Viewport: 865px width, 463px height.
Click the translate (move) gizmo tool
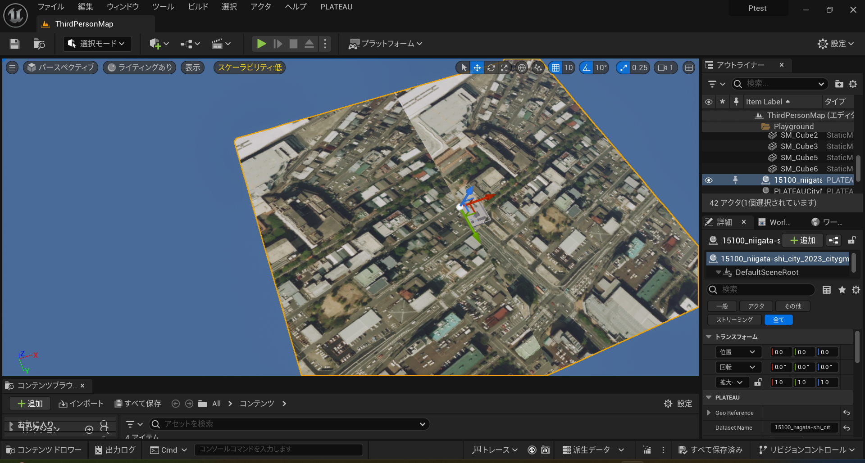tap(477, 67)
